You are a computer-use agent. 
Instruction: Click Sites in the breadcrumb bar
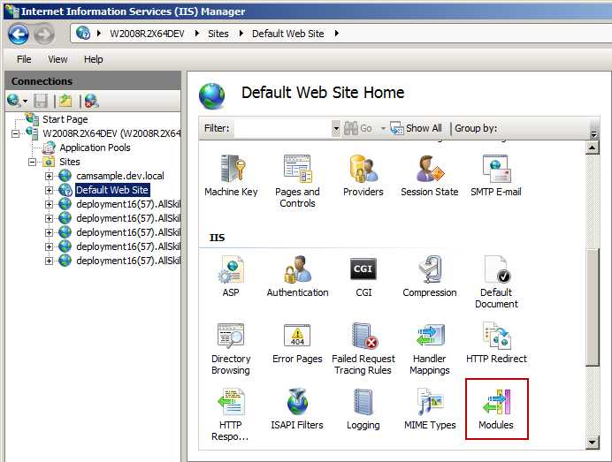click(218, 34)
